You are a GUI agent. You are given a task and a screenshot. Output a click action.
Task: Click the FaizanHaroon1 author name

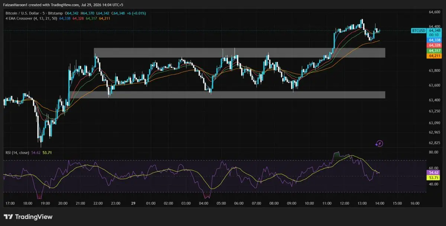[15, 3]
